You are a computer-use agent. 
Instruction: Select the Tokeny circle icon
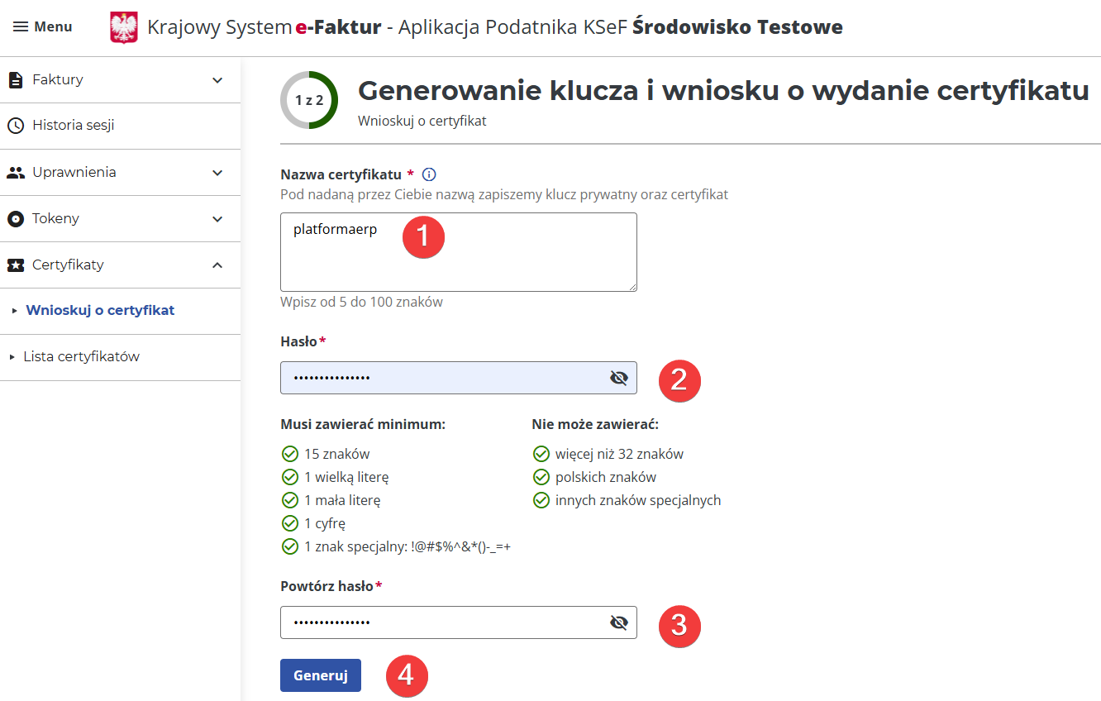point(17,218)
